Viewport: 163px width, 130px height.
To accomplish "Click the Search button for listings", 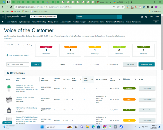I will [x=36, y=64].
